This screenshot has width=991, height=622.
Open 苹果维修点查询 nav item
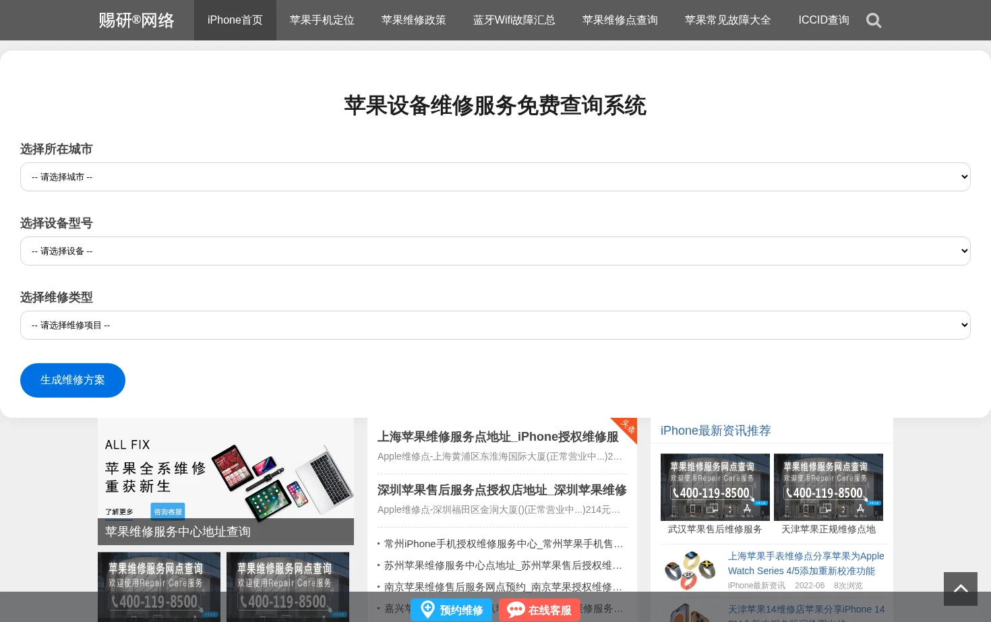point(620,20)
